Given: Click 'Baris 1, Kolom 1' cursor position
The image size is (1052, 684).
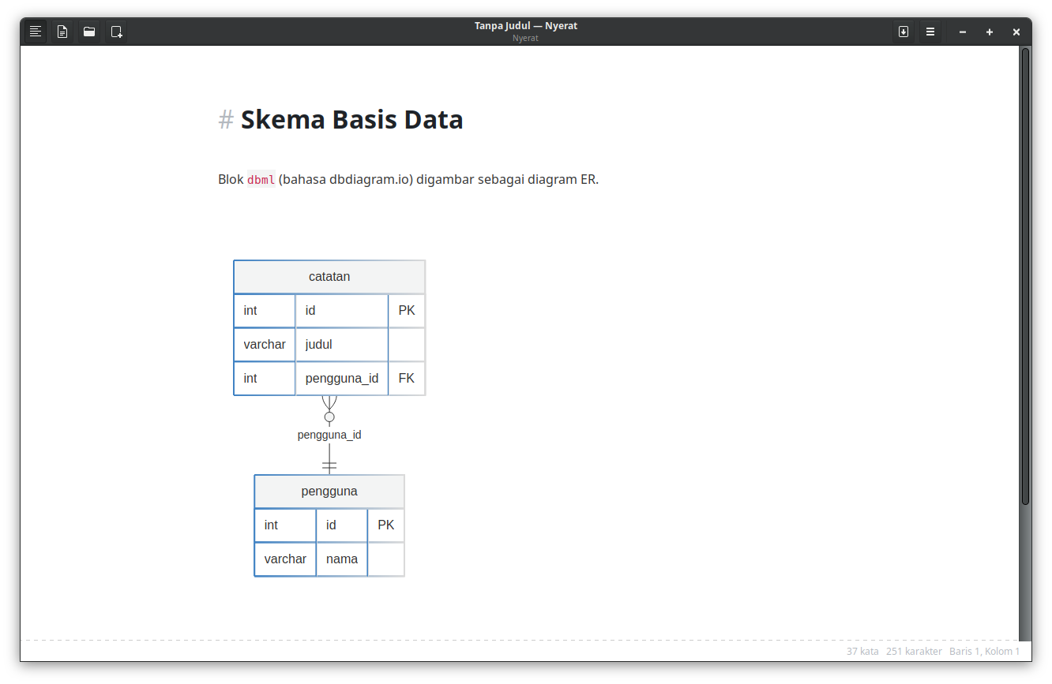Looking at the screenshot, I should [985, 652].
